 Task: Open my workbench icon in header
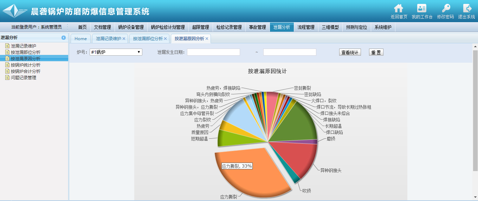click(x=422, y=9)
